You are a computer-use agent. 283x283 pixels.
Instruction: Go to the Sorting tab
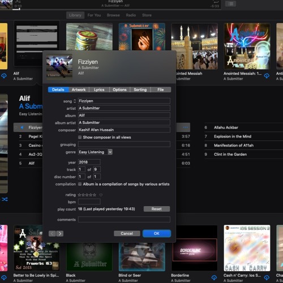coord(140,89)
